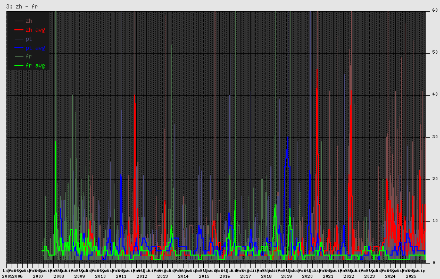The image size is (440, 279).
Task: Click the y-axis value 60
Action: click(x=435, y=11)
